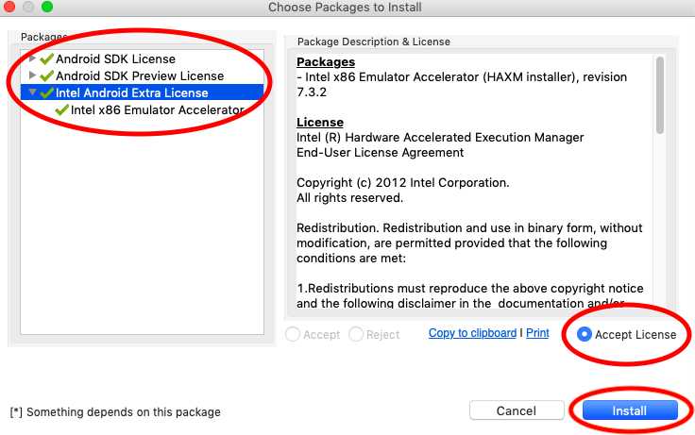Viewport: 695px width, 435px height.
Task: Click the Cancel button
Action: (516, 410)
